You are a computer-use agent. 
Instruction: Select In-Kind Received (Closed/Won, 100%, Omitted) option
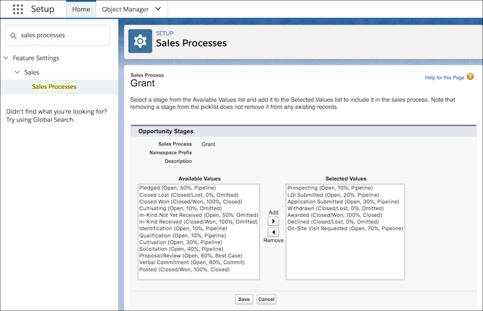(x=199, y=222)
